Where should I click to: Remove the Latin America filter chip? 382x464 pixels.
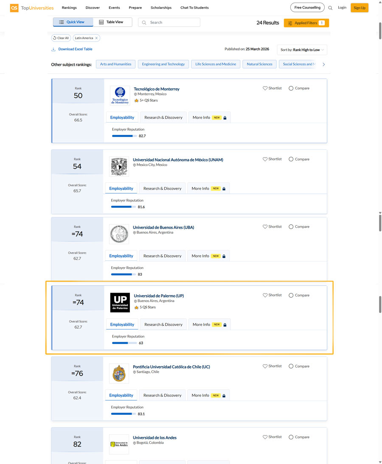96,38
